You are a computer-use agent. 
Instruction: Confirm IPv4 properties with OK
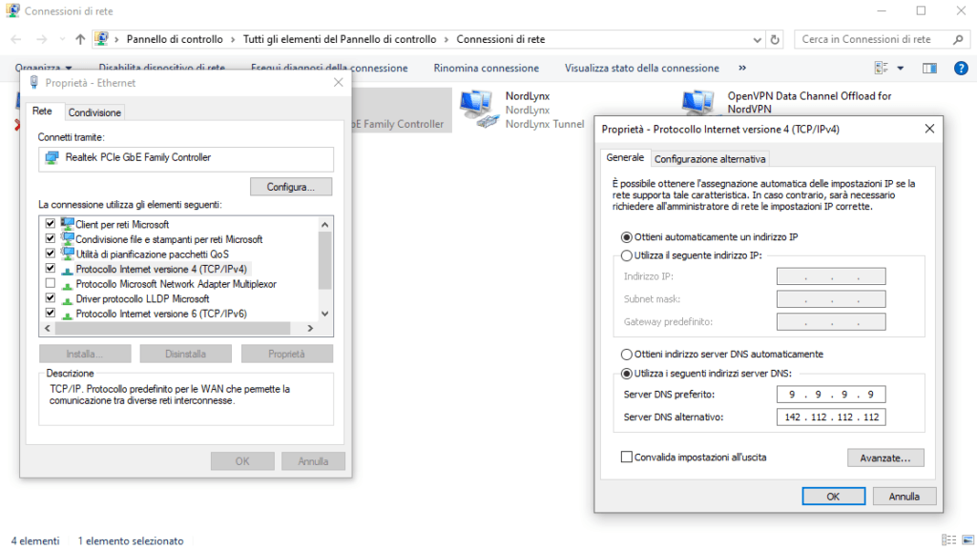click(833, 496)
